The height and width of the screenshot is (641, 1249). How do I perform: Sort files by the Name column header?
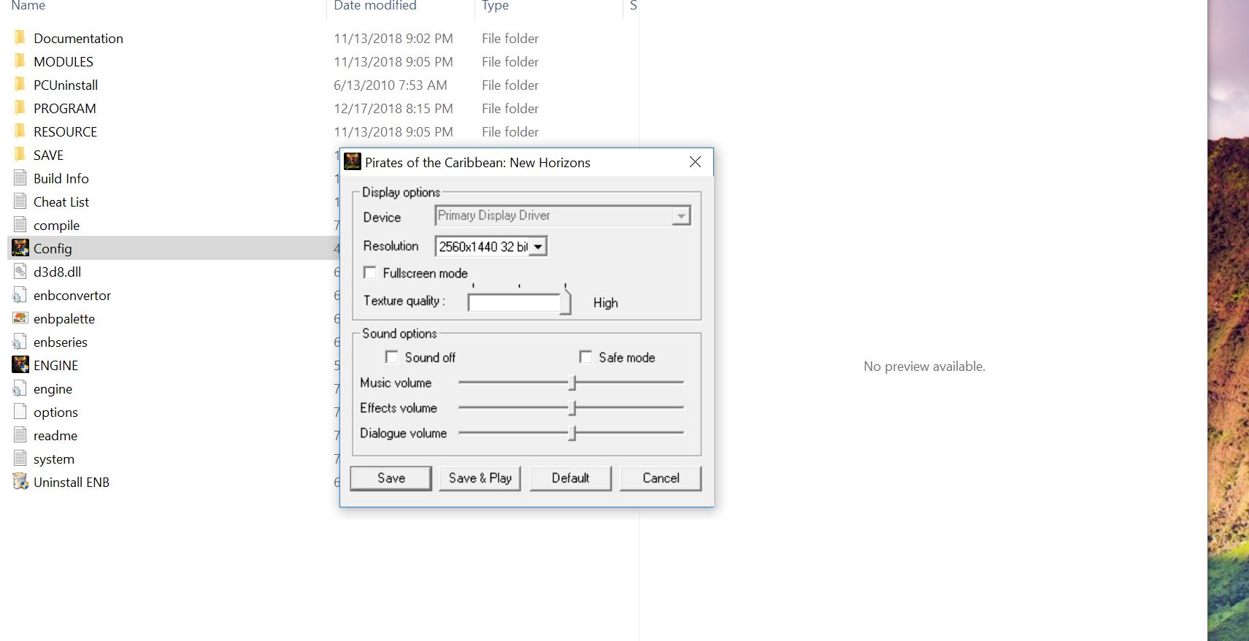(28, 6)
